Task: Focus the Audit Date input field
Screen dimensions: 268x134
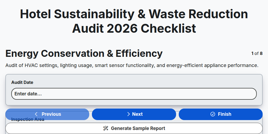Action: pyautogui.click(x=134, y=94)
